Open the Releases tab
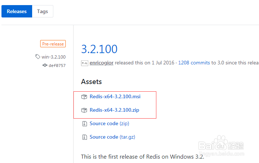Screen dimensions: 259x163 click(17, 11)
